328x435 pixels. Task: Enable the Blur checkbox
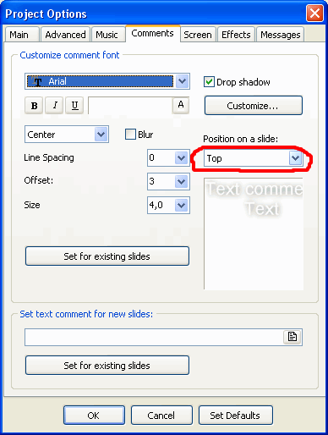click(x=130, y=135)
